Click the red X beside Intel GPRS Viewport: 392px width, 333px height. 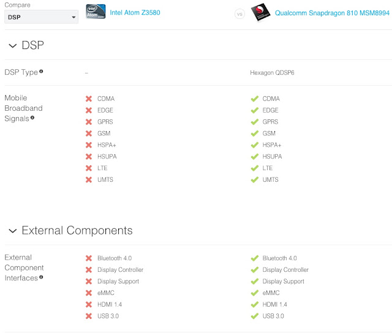pyautogui.click(x=89, y=122)
